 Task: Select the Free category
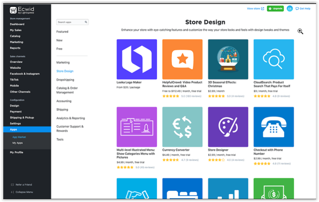click(x=60, y=49)
